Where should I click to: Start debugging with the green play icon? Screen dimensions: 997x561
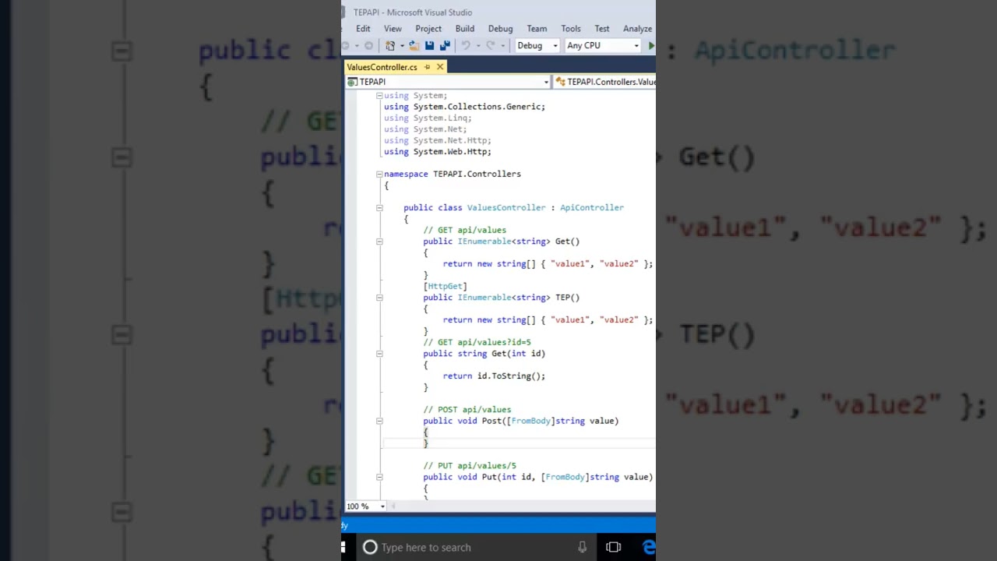click(x=651, y=46)
